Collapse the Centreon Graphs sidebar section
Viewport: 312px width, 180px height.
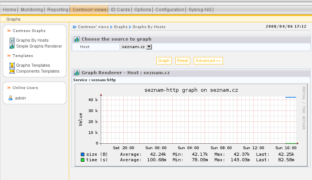(9, 30)
